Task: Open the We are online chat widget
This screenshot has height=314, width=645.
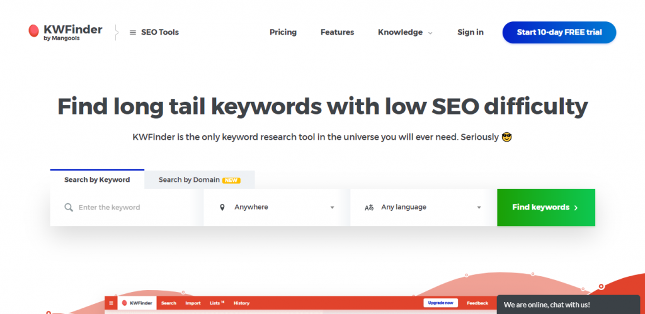Action: 568,305
